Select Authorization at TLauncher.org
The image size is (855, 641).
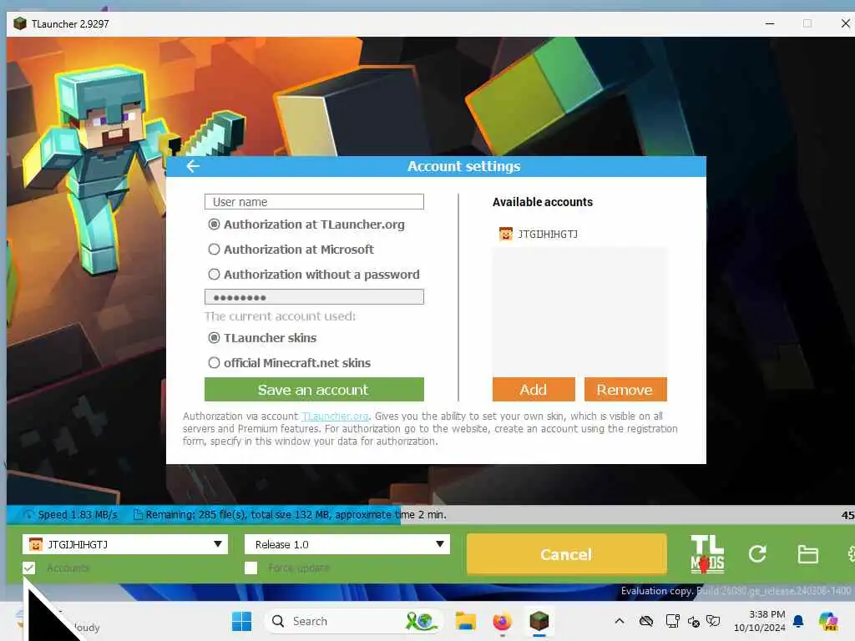[x=306, y=225]
